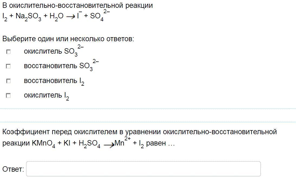Click the answer label text восстановитель SO3 2−
The height and width of the screenshot is (180, 296).
61,65
